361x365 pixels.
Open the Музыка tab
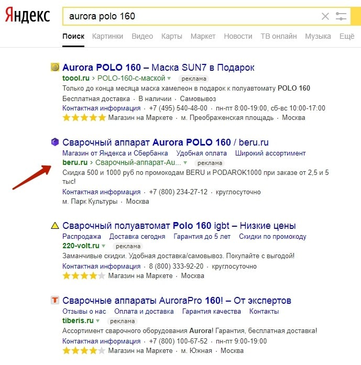[318, 36]
